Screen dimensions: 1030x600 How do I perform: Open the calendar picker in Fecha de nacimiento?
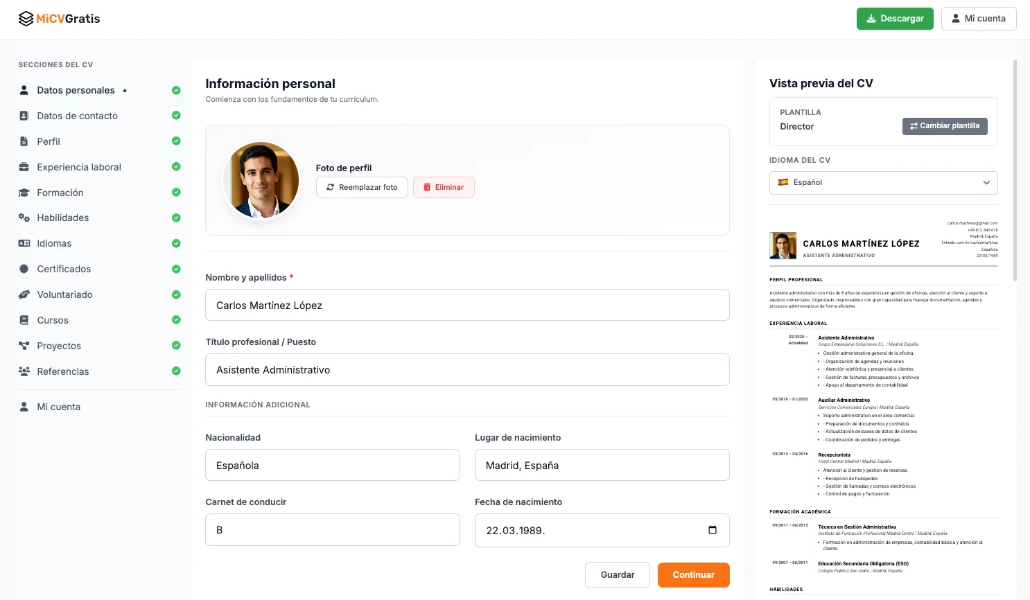pyautogui.click(x=712, y=530)
